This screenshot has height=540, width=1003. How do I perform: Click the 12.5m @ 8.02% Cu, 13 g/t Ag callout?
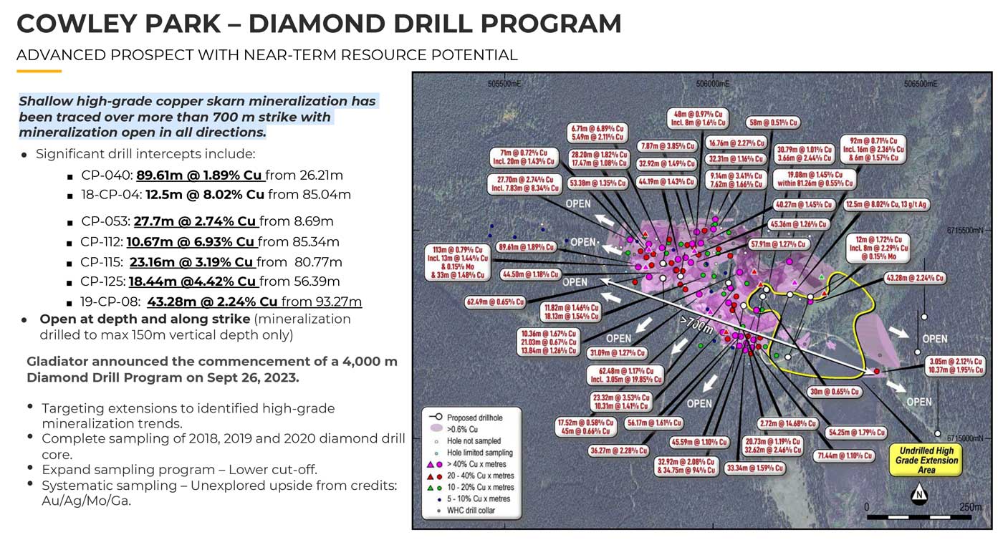[x=887, y=205]
